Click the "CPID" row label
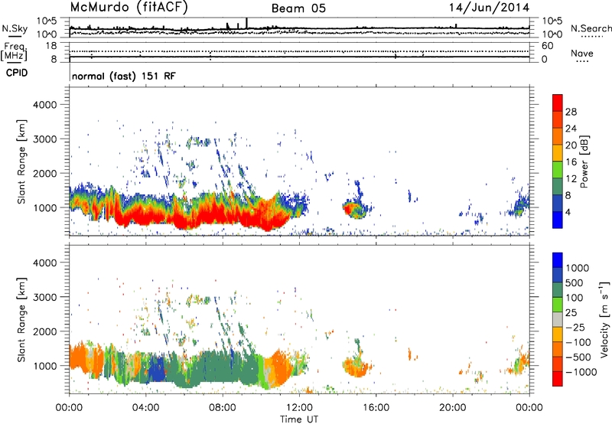This screenshot has height=424, width=612. coord(17,73)
